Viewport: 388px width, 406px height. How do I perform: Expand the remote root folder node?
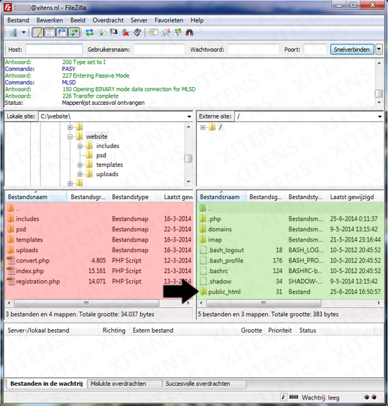click(203, 127)
